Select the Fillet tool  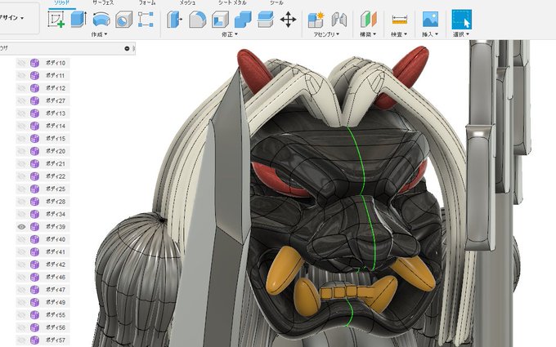[198, 19]
